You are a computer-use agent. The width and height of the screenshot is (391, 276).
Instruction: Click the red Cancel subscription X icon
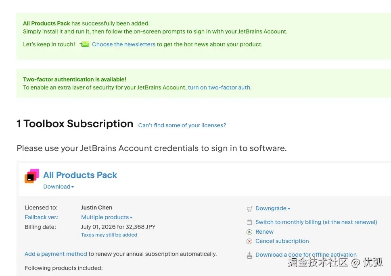point(249,241)
